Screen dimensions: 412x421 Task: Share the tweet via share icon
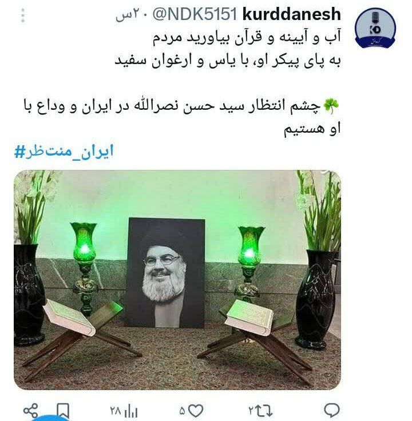[30, 410]
